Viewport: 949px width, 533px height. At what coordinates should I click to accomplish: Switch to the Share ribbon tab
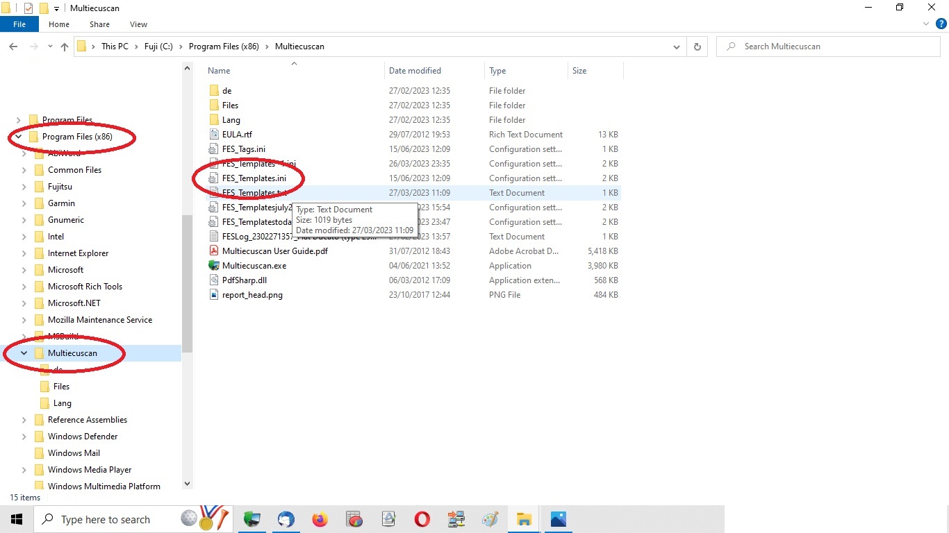pyautogui.click(x=99, y=24)
